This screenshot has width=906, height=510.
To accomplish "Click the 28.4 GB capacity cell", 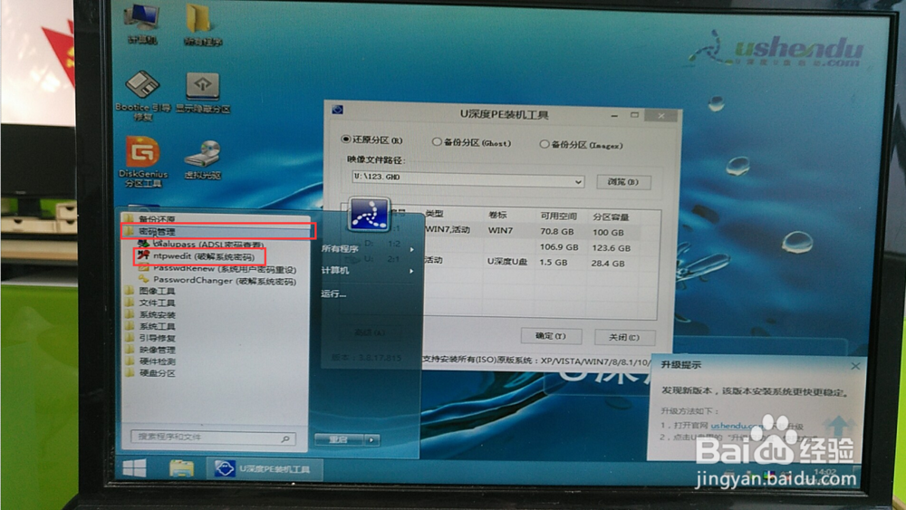I will click(609, 264).
